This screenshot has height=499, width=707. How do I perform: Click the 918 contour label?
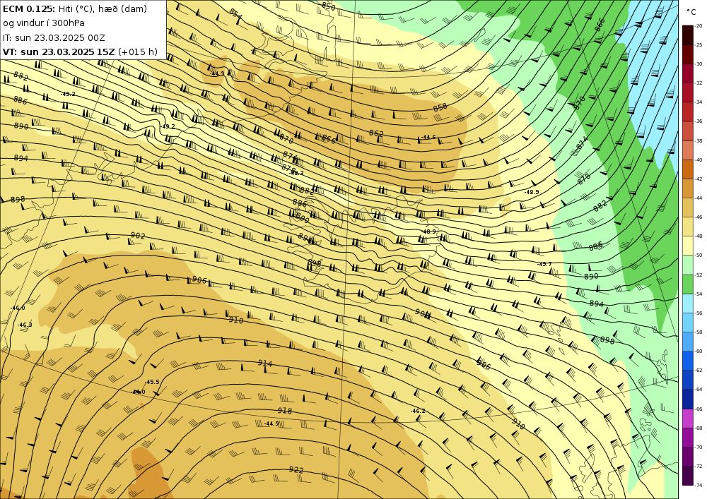click(x=284, y=411)
